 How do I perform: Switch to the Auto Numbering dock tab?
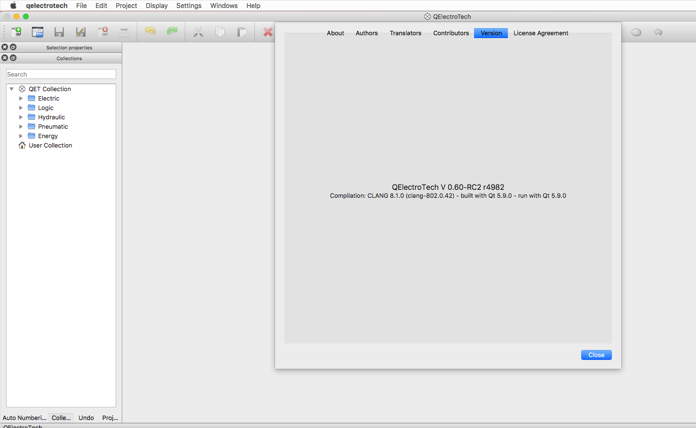[24, 418]
